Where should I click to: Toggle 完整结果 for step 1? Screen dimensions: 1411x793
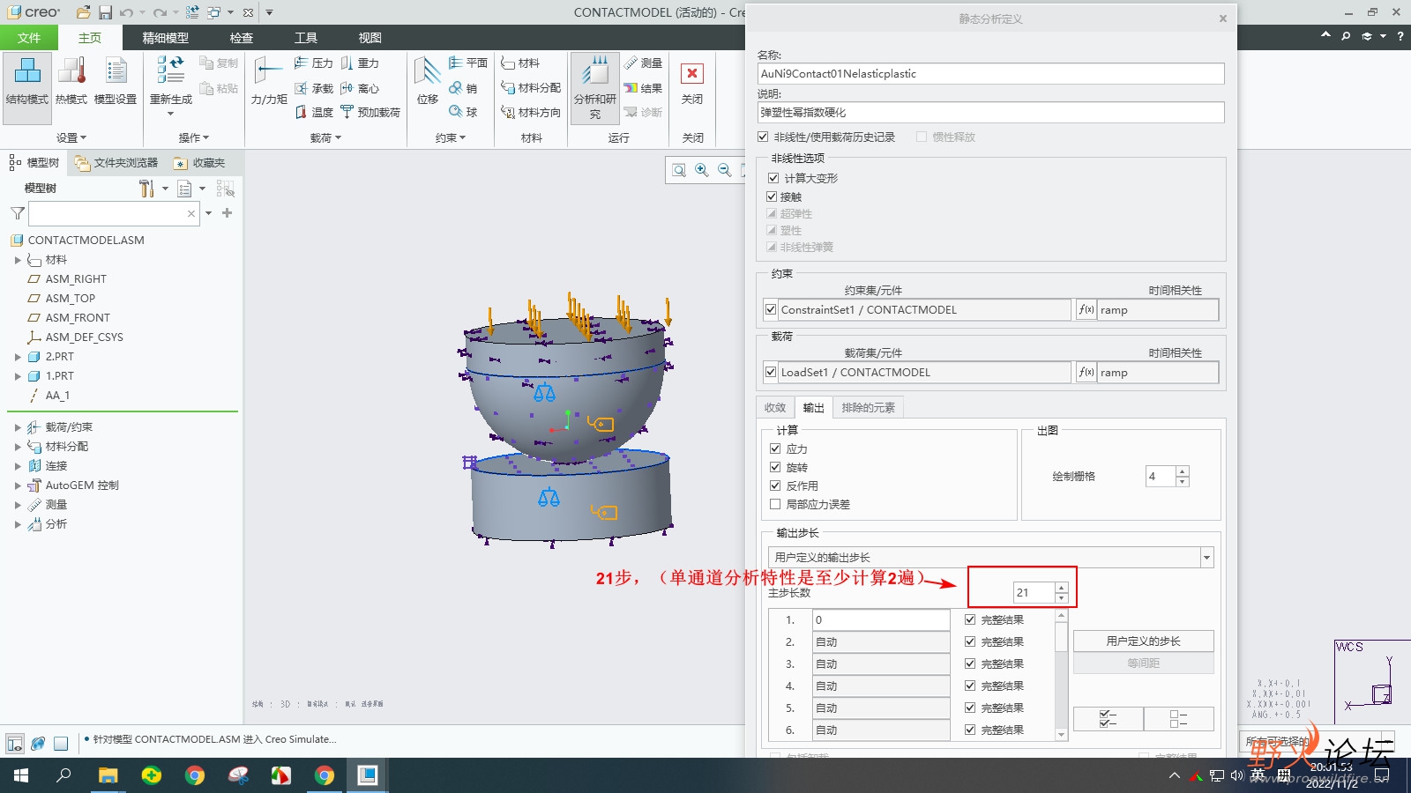(x=970, y=619)
